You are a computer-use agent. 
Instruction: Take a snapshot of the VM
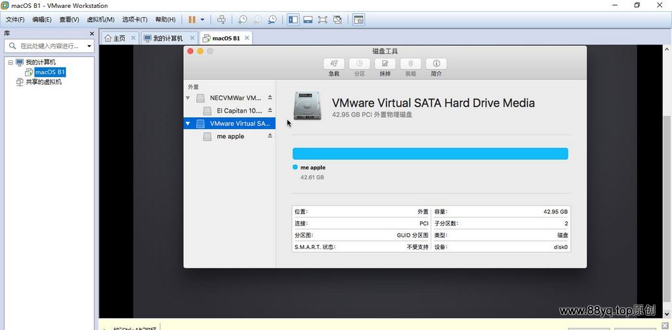[x=243, y=20]
